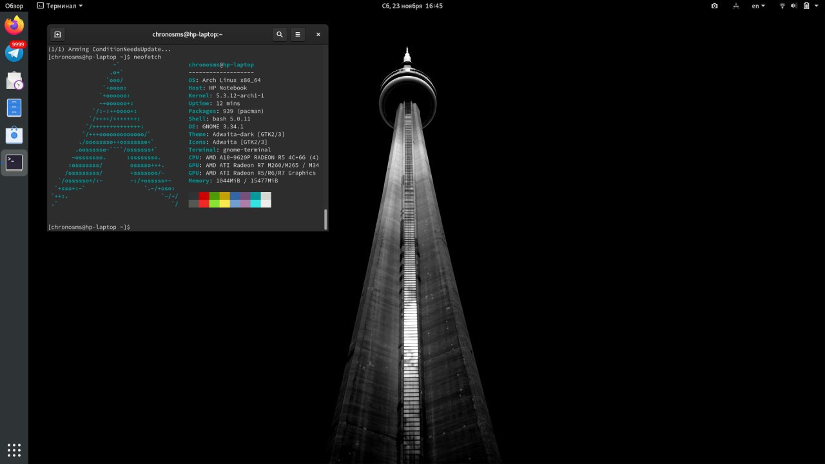Close the terminal window
The height and width of the screenshot is (464, 825).
tap(318, 34)
